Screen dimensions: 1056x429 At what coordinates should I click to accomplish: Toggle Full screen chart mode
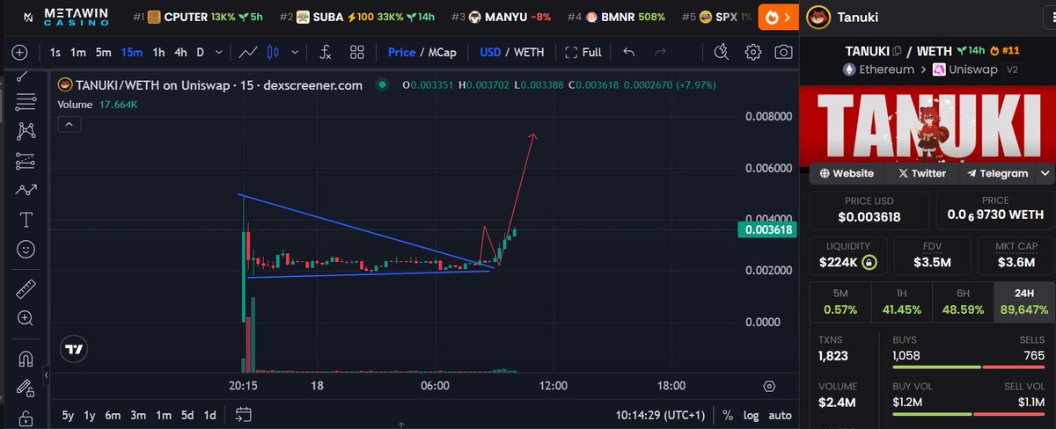tap(583, 52)
